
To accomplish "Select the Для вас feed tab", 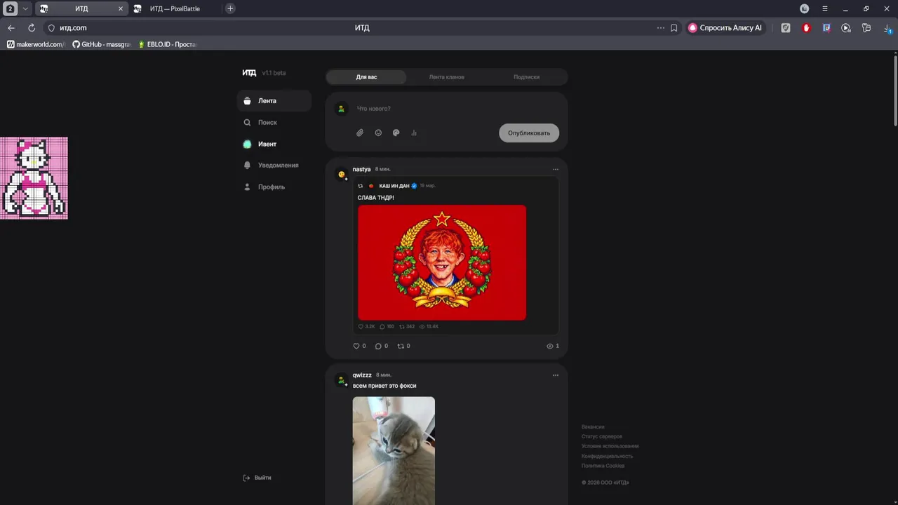I will (x=366, y=77).
